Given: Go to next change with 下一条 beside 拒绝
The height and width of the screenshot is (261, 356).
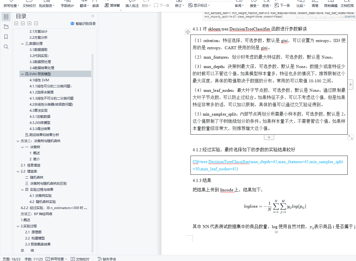Looking at the screenshot, I should click(x=282, y=6).
